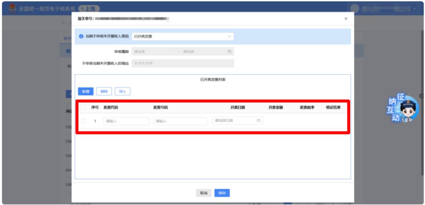Image resolution: width=425 pixels, height=205 pixels.
Task: Click the 已开具发票列表 title text
Action: [213, 80]
